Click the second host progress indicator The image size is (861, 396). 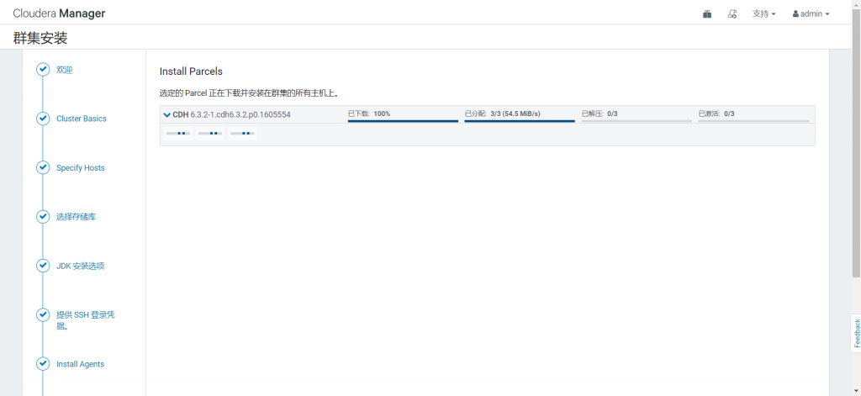click(210, 134)
